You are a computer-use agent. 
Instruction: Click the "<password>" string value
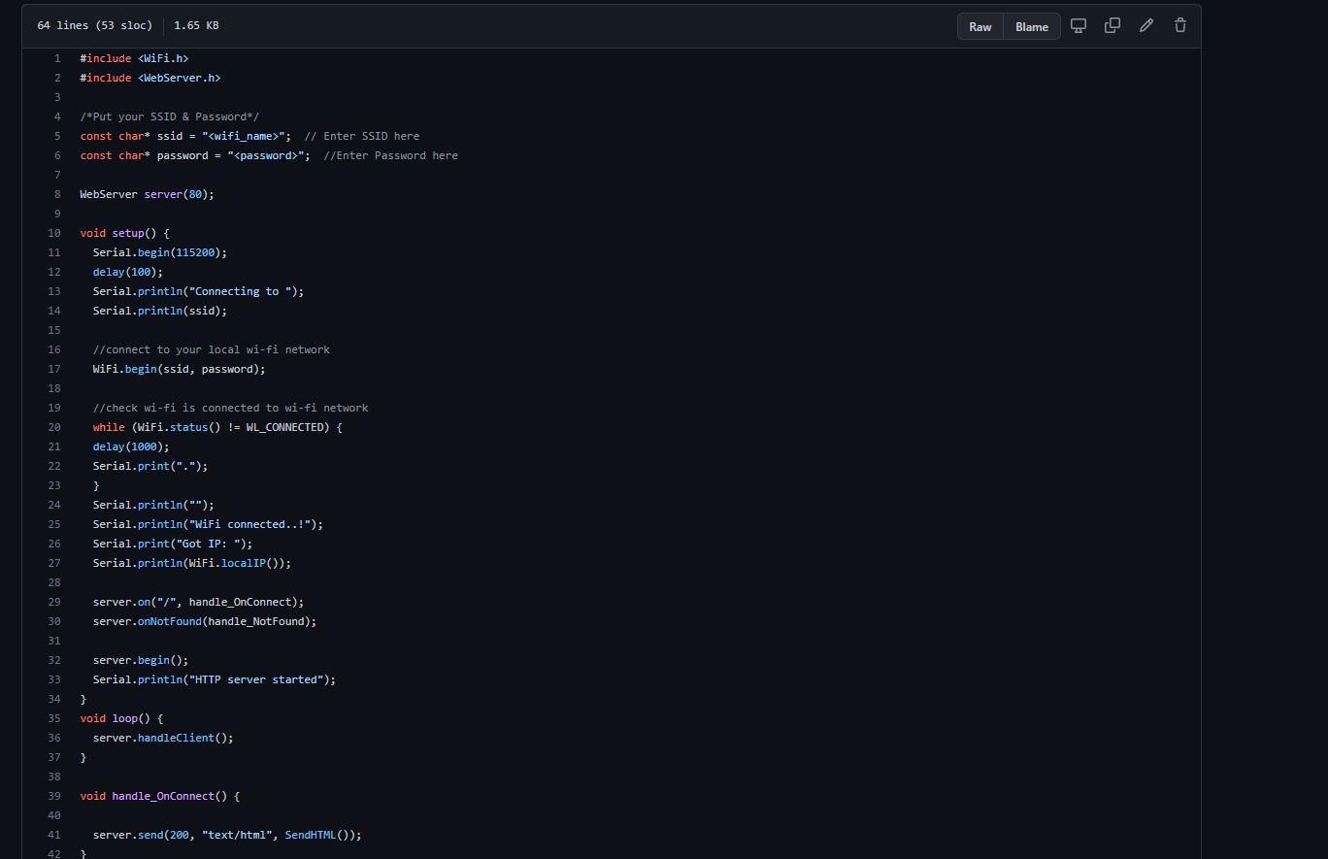pos(266,155)
